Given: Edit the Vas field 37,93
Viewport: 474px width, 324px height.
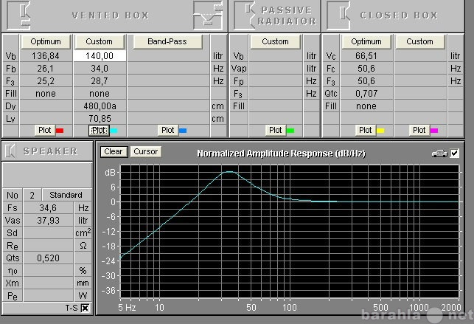Looking at the screenshot, I should (48, 220).
